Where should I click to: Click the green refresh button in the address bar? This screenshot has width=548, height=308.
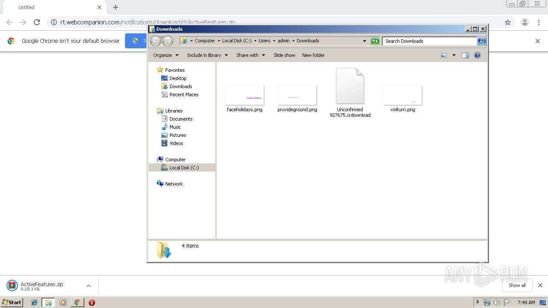(375, 41)
